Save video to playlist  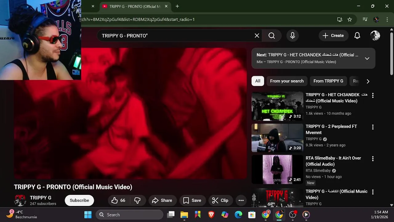coord(192,200)
